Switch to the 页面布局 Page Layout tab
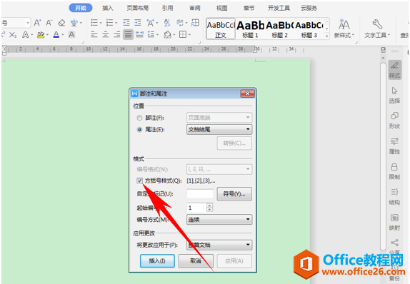 click(138, 8)
